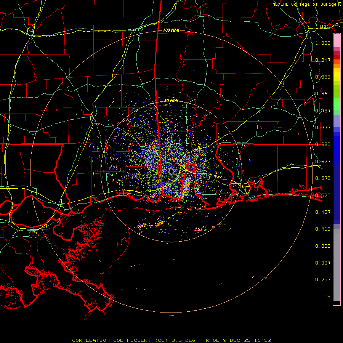Click the 0.520 scale value
343x343 pixels.
(x=323, y=196)
